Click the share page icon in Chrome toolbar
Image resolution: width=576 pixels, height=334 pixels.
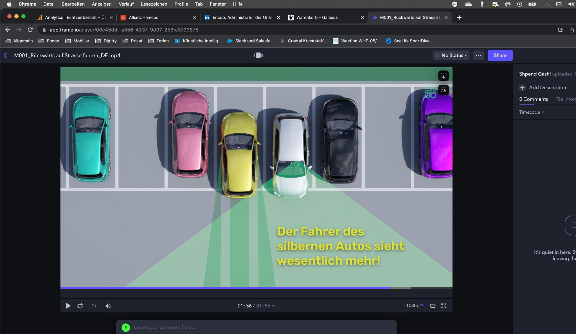[x=572, y=30]
